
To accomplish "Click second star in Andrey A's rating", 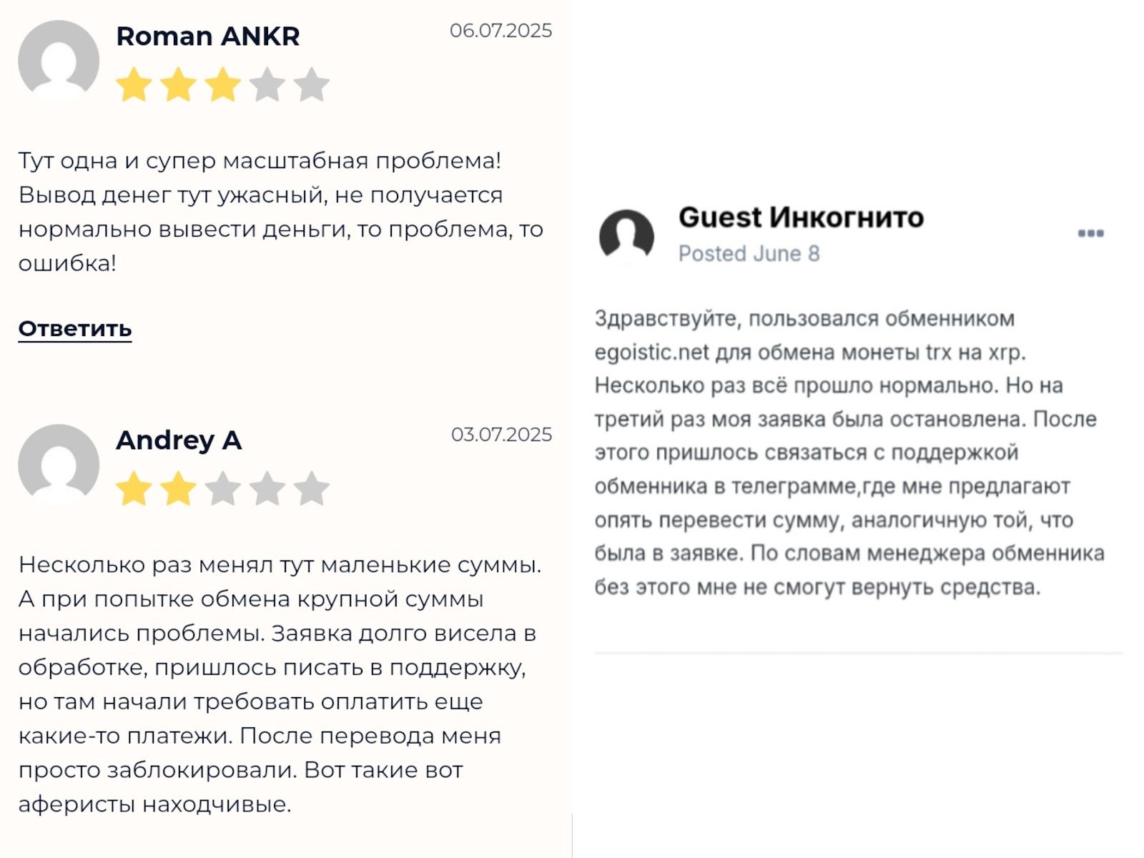I will click(x=178, y=489).
